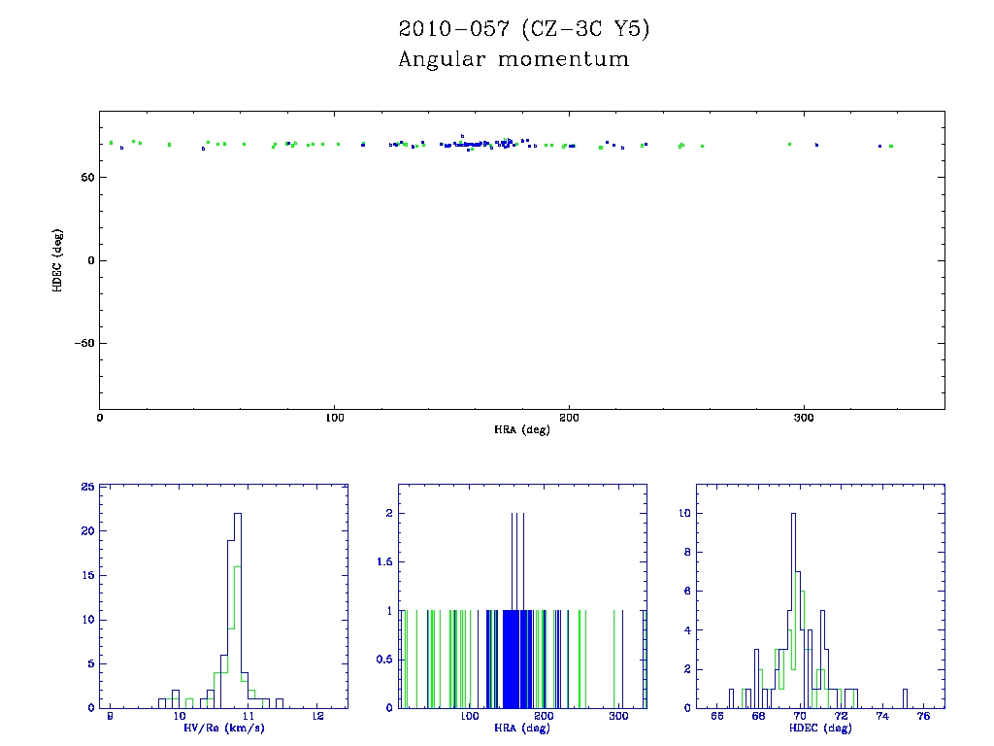Click the 'HV/Re (km/s)' axis label of left histogram
The width and height of the screenshot is (994, 746).
224,729
